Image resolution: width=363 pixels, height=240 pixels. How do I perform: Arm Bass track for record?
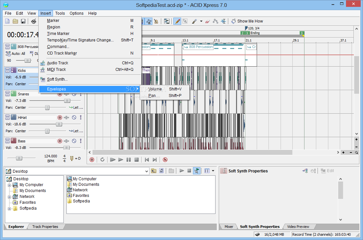60,141
